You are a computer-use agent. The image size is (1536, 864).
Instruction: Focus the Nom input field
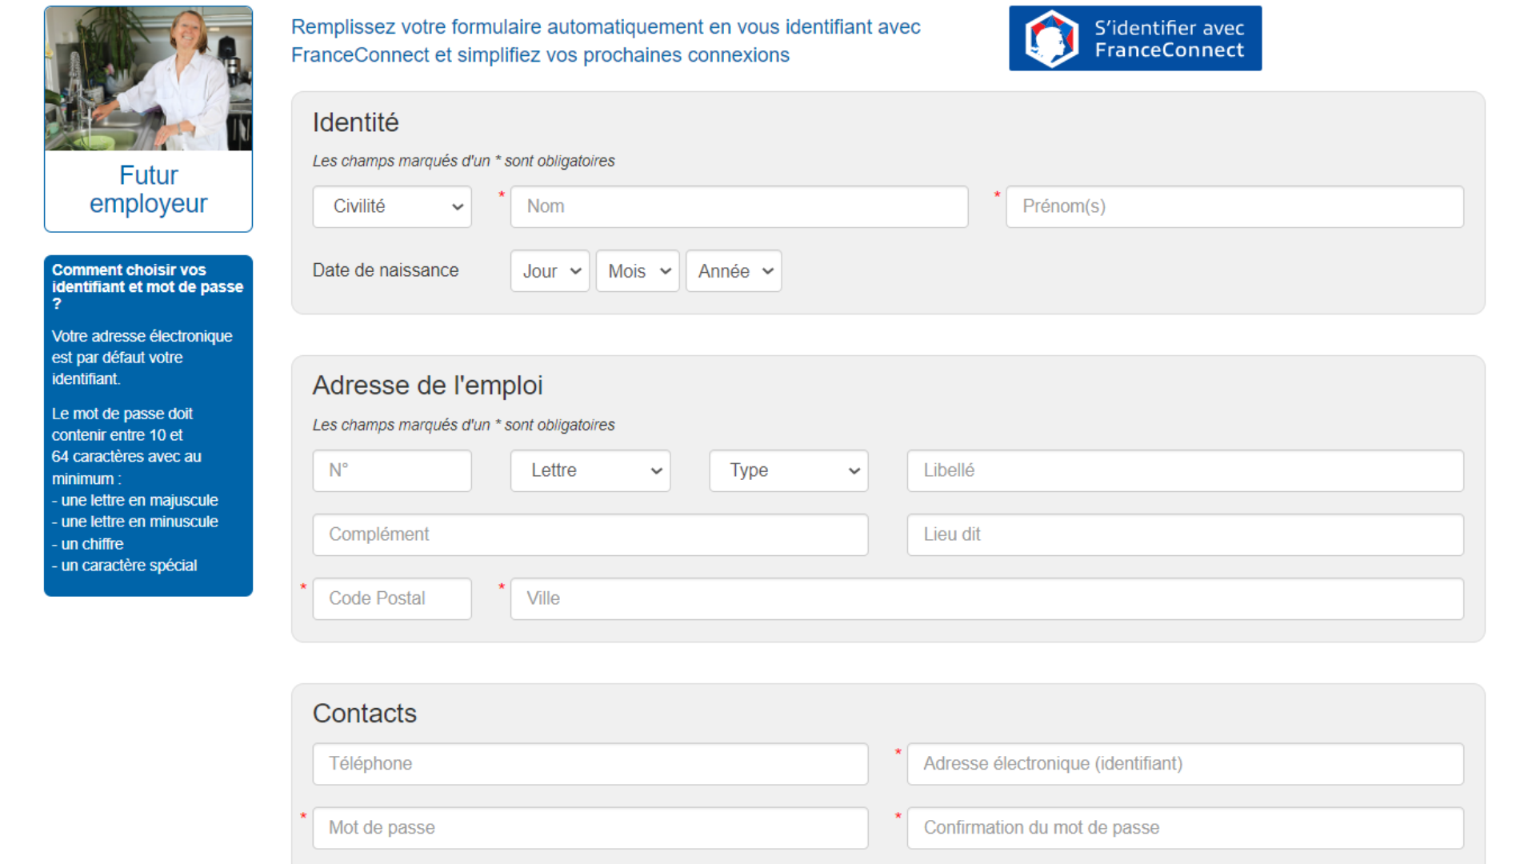738,207
